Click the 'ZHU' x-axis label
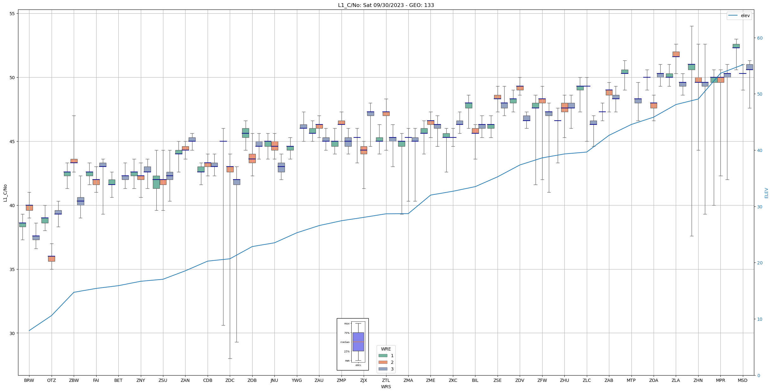 point(564,380)
